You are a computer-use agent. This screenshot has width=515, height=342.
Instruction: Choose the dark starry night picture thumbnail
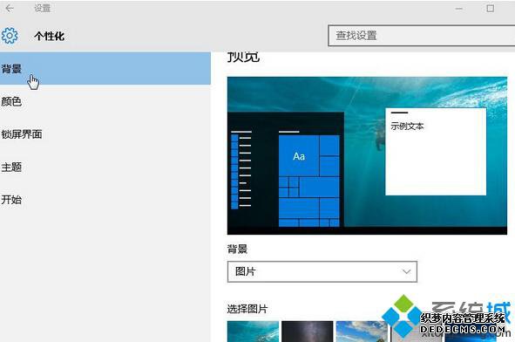coord(308,332)
